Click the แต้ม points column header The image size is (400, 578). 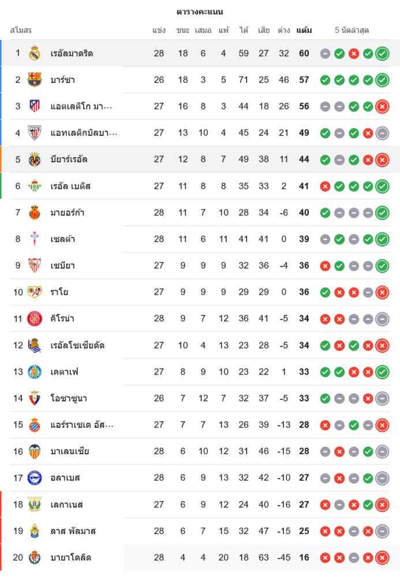[x=304, y=30]
